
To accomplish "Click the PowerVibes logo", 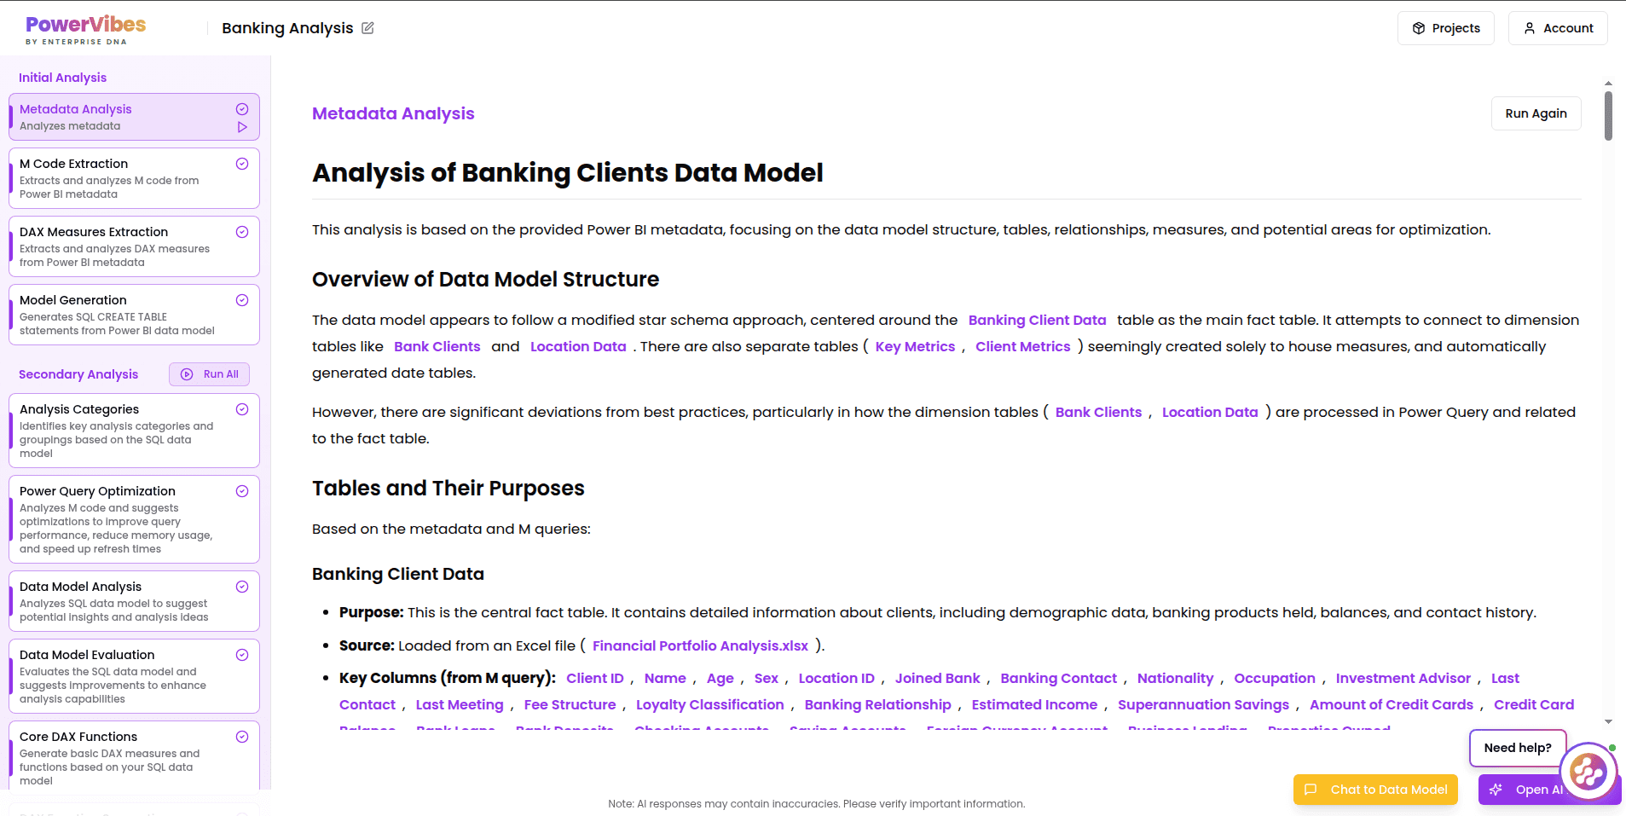I will (x=85, y=30).
